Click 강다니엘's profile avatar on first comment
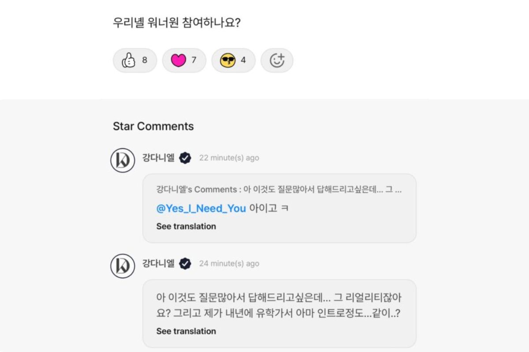 [x=122, y=160]
